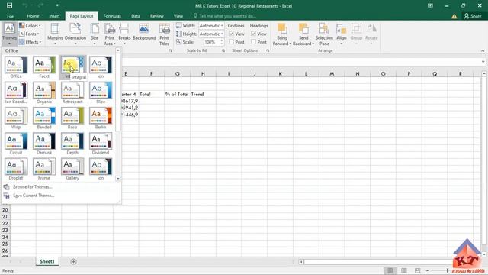Switch to Page Break Preview in status bar
The image size is (488, 275).
click(417, 270)
